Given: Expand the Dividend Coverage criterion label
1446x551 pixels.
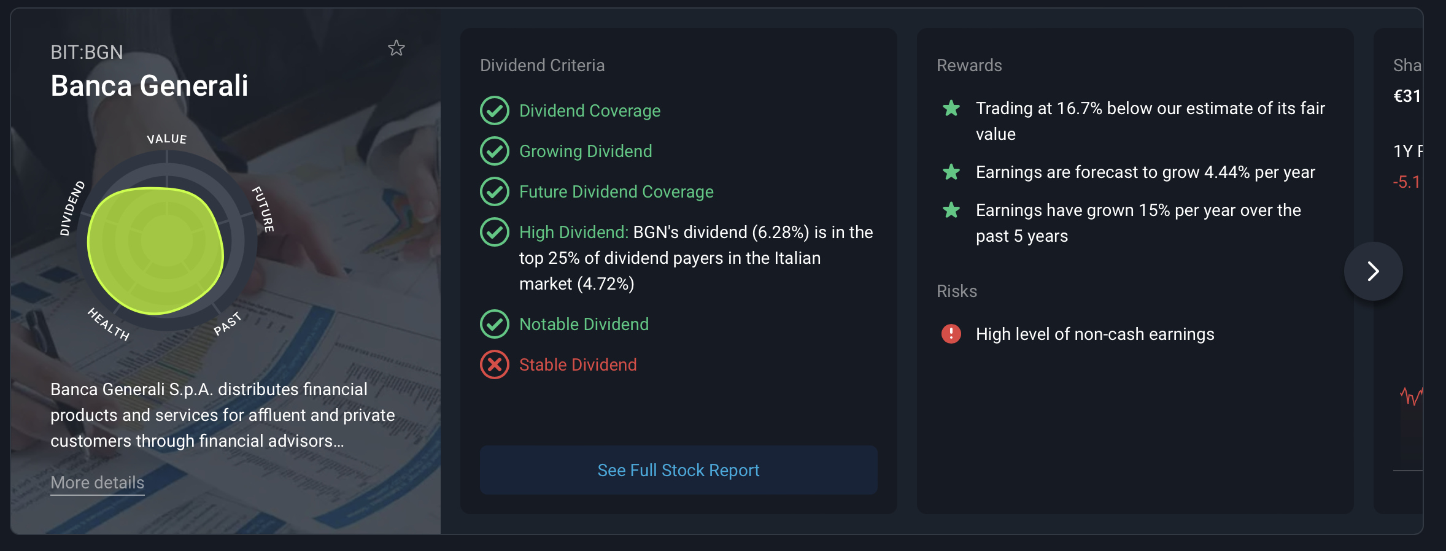Looking at the screenshot, I should (590, 110).
